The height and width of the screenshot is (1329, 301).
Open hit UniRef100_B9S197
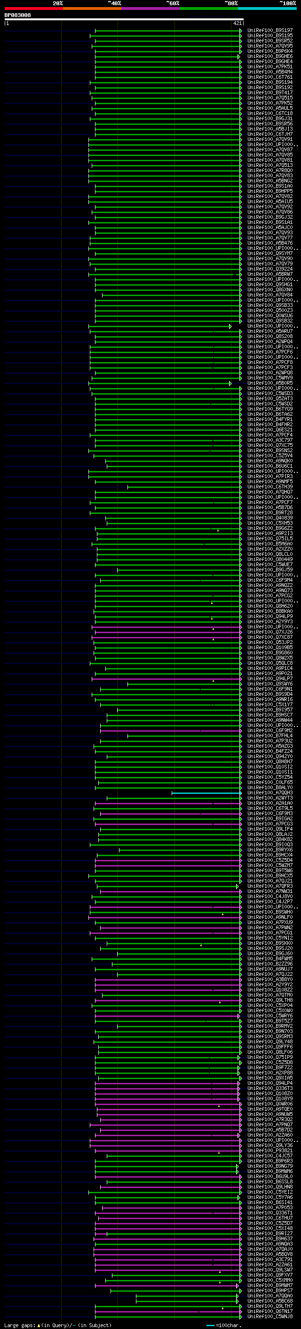tap(270, 31)
